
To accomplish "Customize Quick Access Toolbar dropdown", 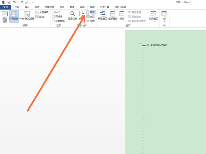I will (33, 2).
